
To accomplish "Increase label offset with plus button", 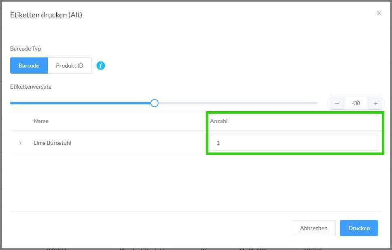I will pos(375,103).
